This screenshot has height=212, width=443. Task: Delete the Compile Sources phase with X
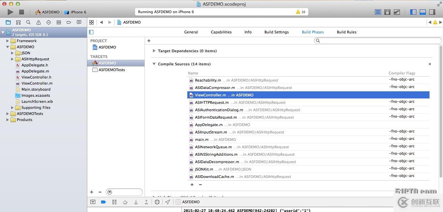[x=430, y=64]
